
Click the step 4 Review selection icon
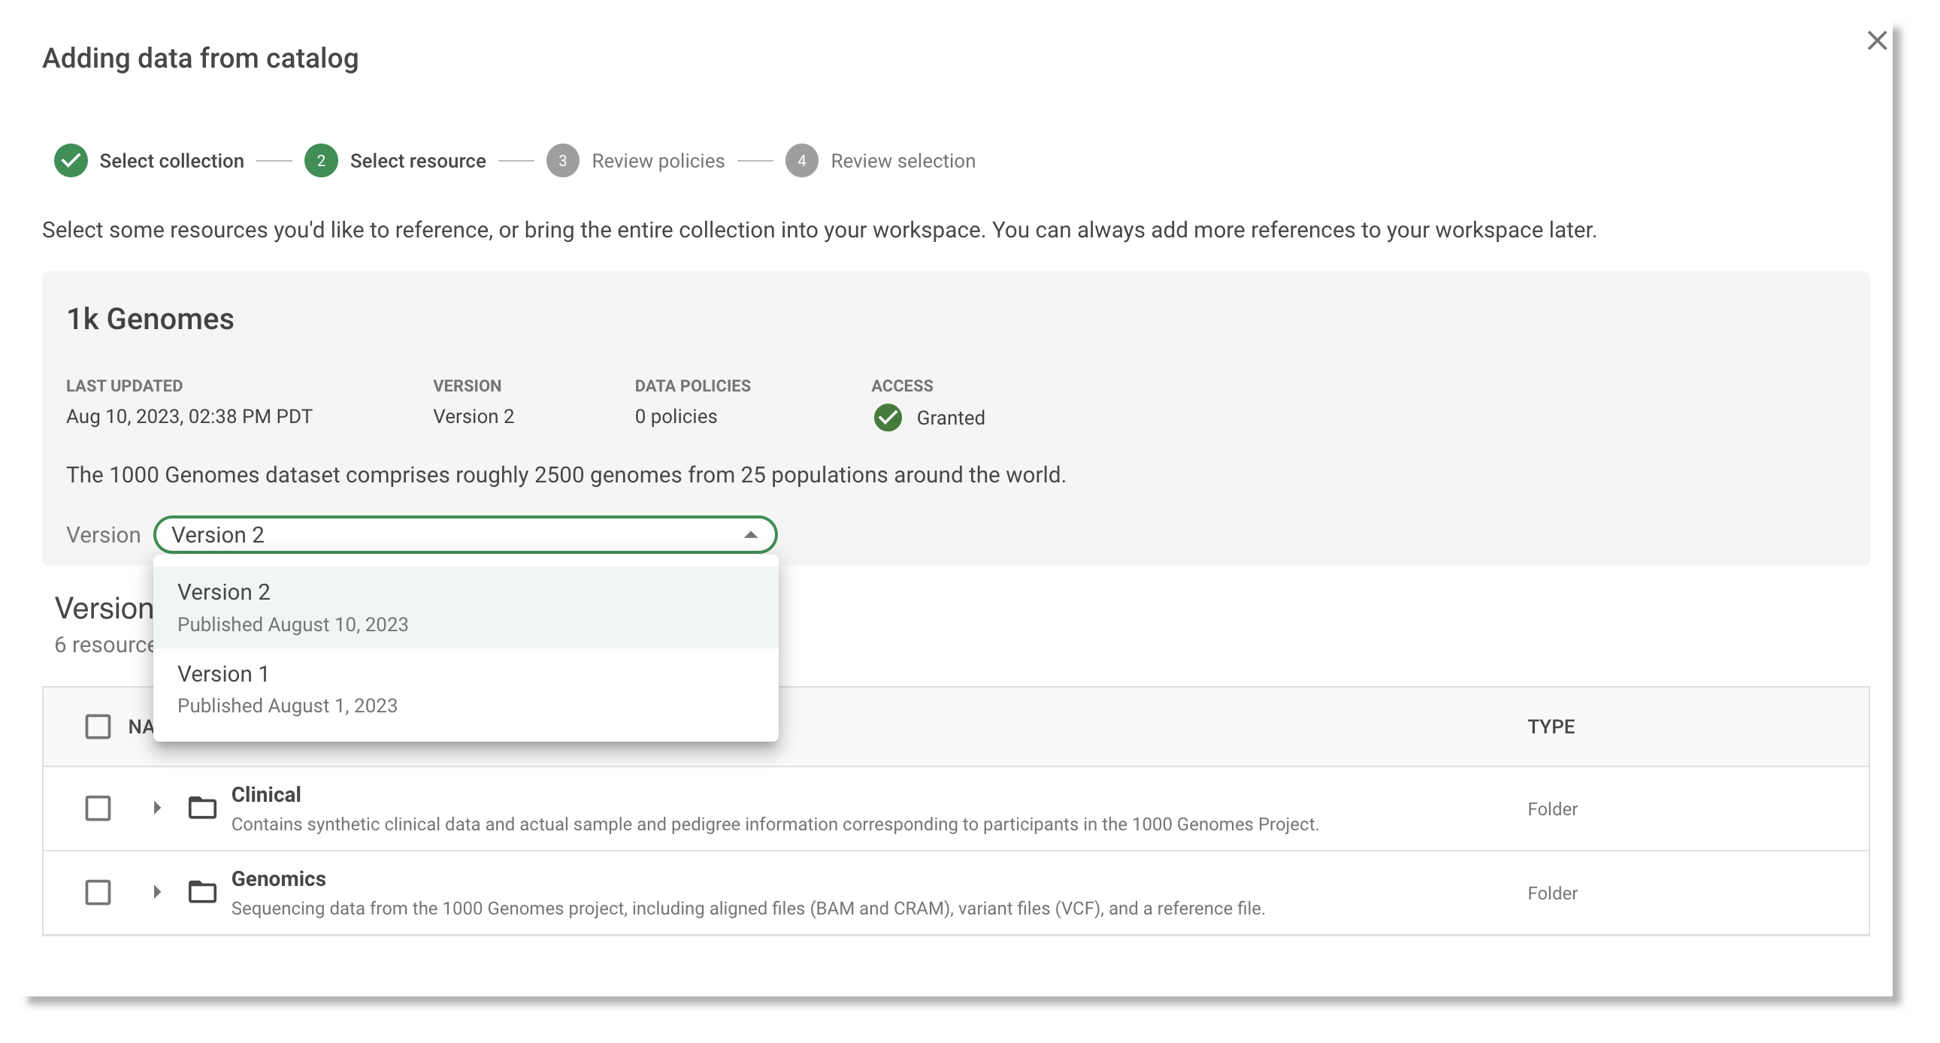pos(799,161)
